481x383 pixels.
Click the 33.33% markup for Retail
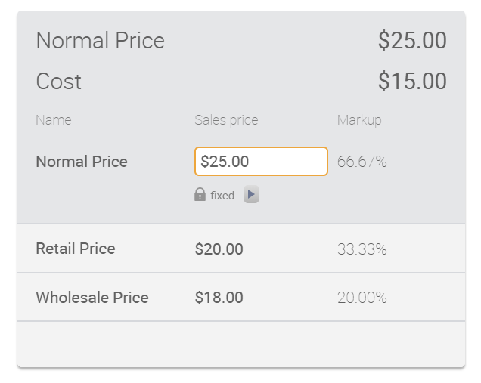pyautogui.click(x=362, y=249)
